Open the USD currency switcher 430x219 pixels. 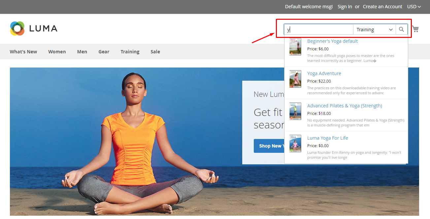click(x=414, y=7)
